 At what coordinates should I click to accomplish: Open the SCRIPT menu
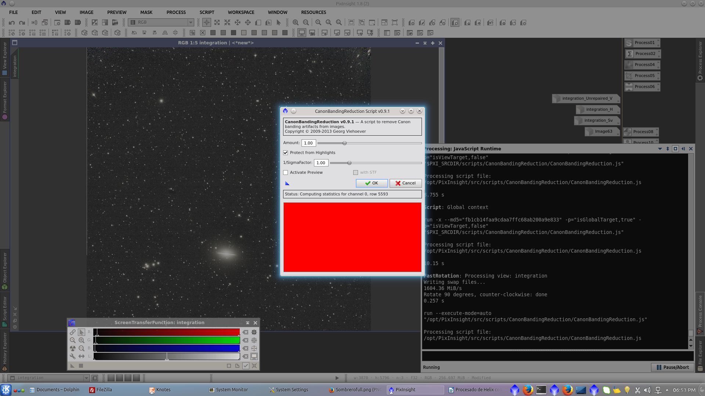point(207,12)
